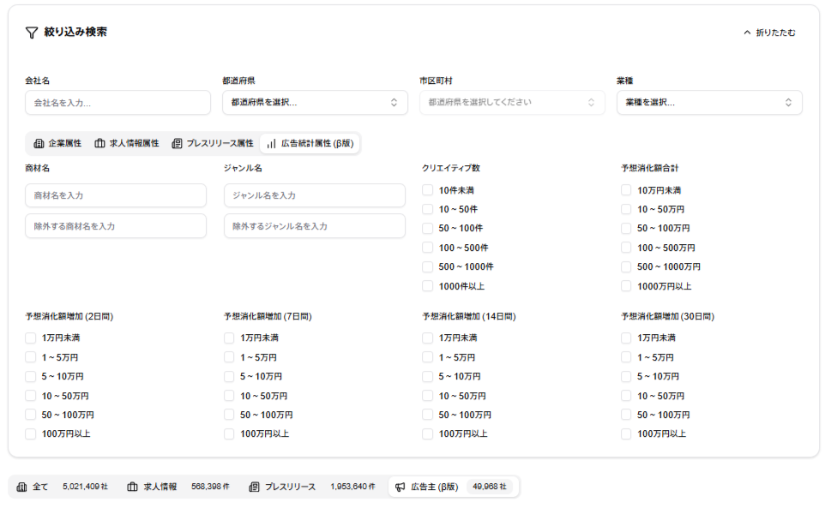831x514 pixels.
Task: Switch to 企業属性 tab
Action: tap(57, 143)
